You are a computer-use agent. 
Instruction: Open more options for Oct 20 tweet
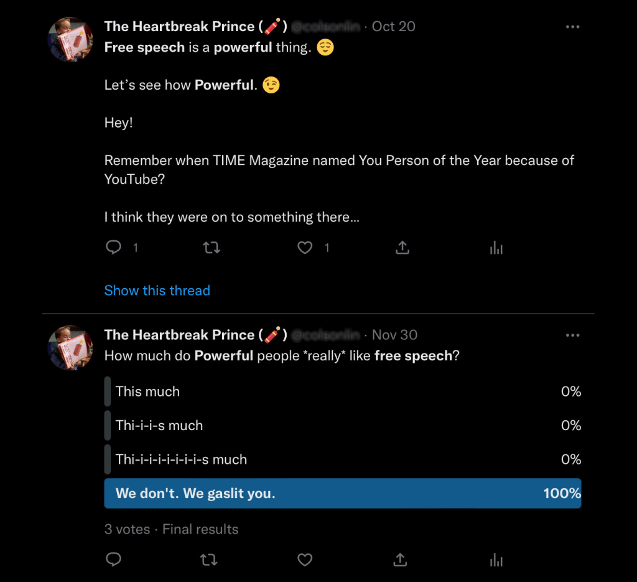coord(572,27)
